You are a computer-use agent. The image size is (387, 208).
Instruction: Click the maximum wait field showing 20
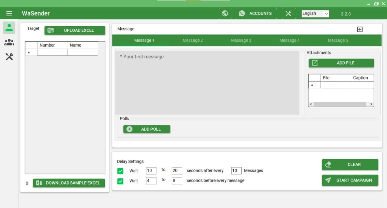[177, 171]
